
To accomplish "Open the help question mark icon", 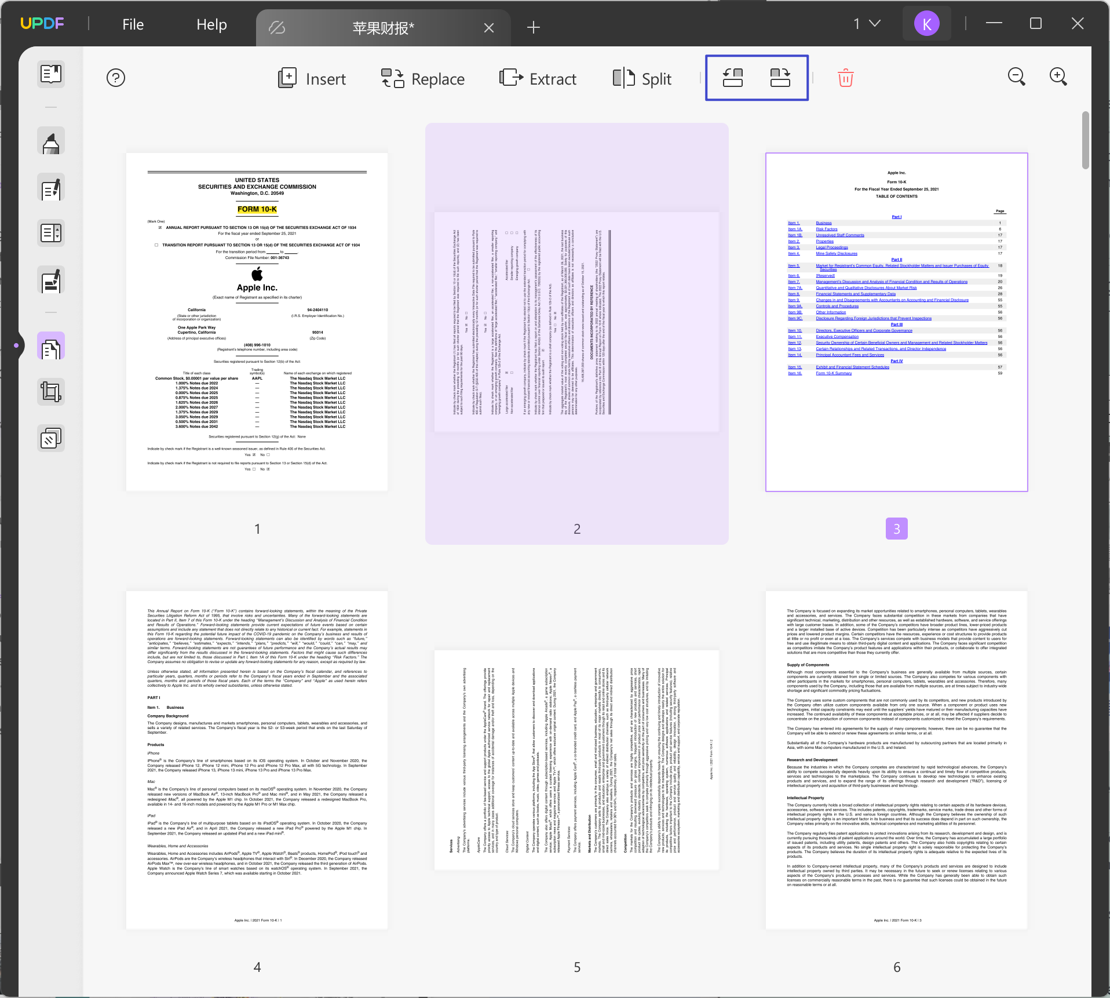I will point(116,77).
